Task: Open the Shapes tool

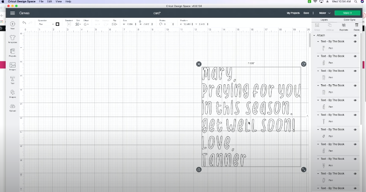Action: coord(12,93)
